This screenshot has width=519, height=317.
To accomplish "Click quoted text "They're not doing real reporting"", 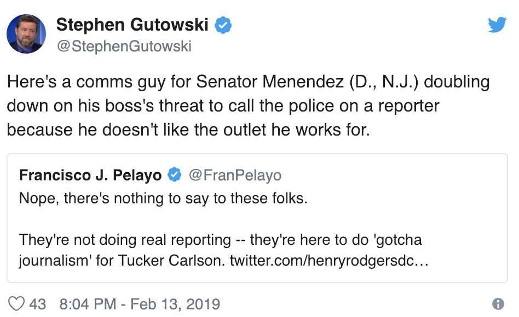I will coord(125,239).
